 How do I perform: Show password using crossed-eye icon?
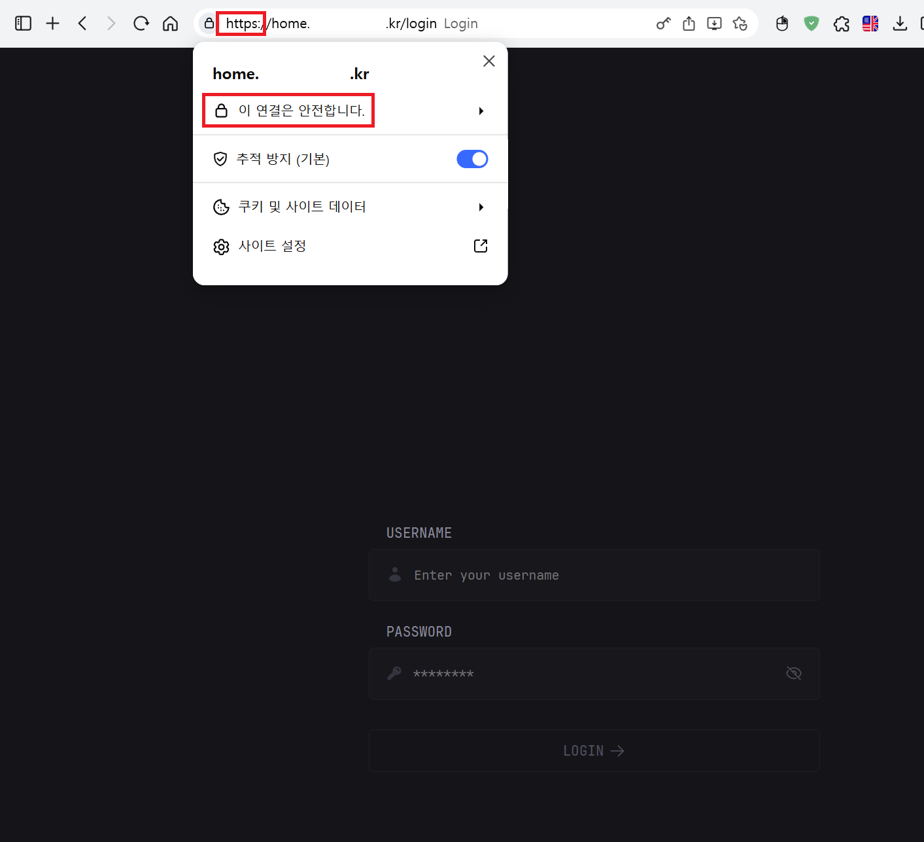coord(793,673)
